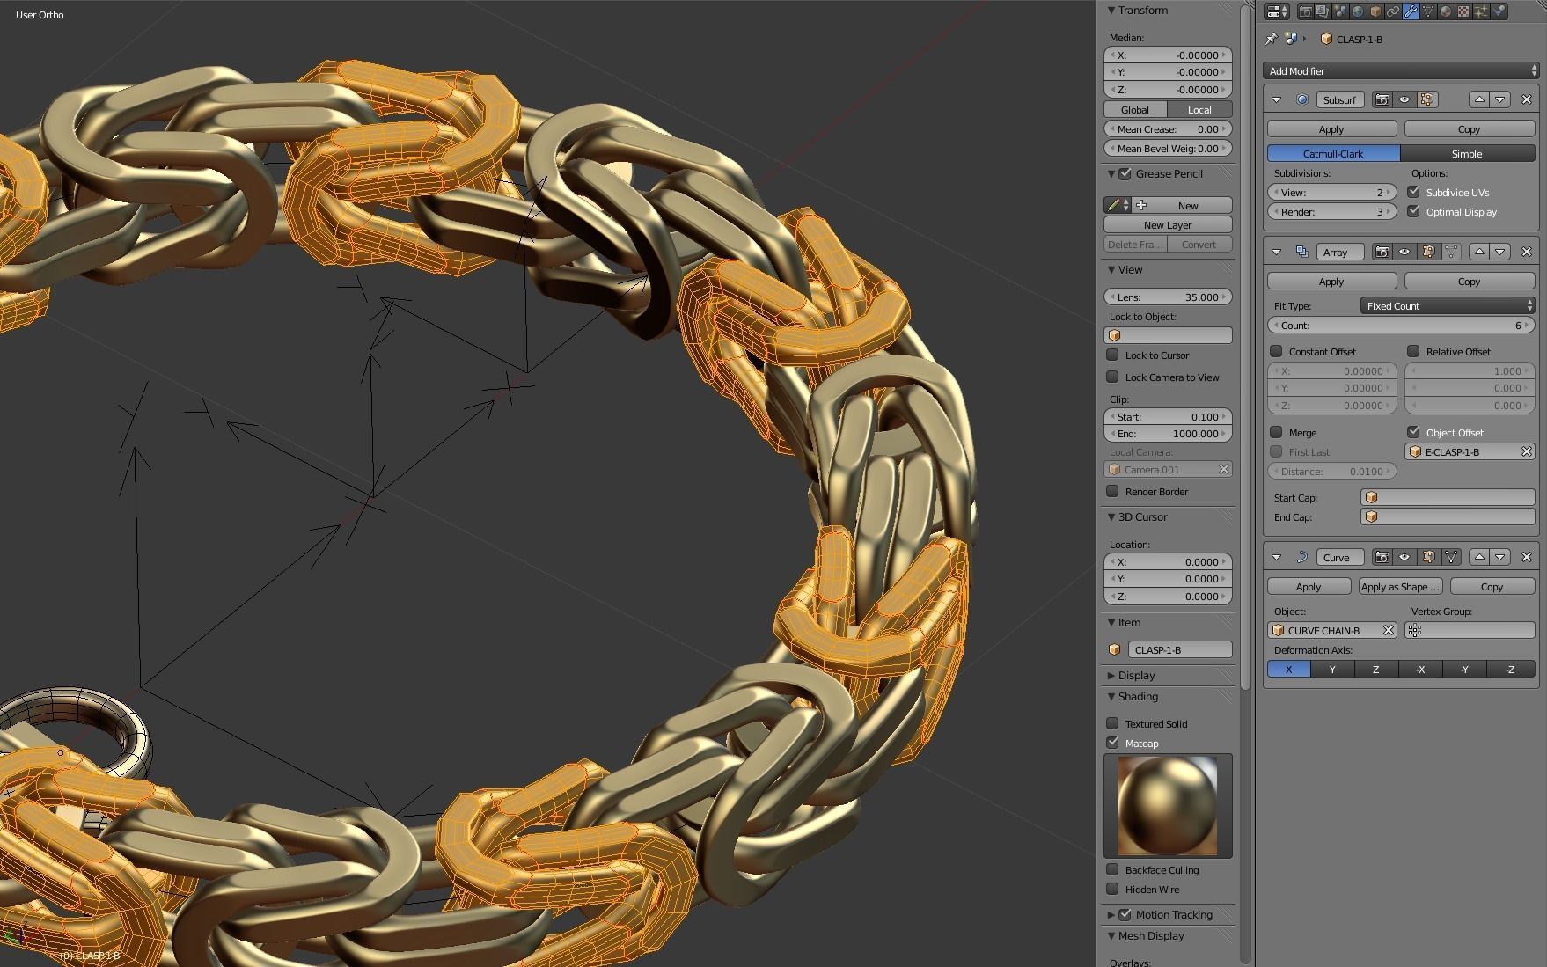Open the Constraints chain-link tab

point(1393,11)
